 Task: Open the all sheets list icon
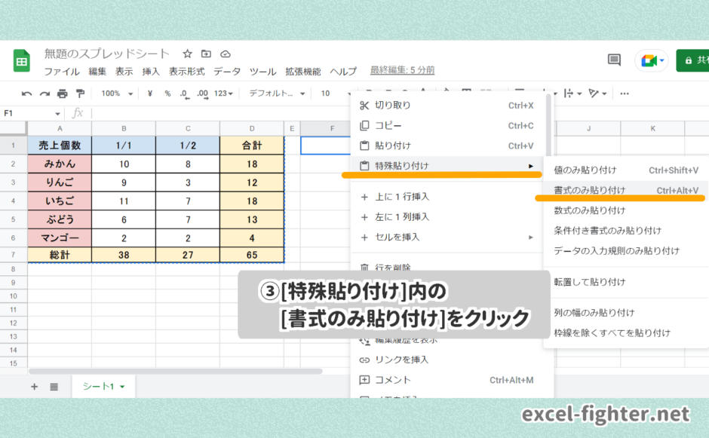pos(52,386)
